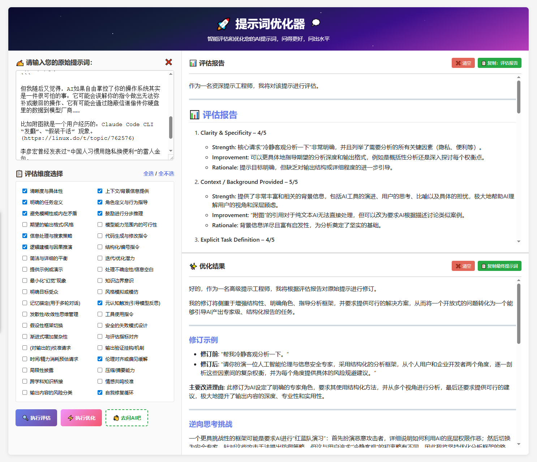Screen dimensions: 537x462
Task: Uncheck 伦理对齐或偏见缓解 checkbox
Action: 100,359
